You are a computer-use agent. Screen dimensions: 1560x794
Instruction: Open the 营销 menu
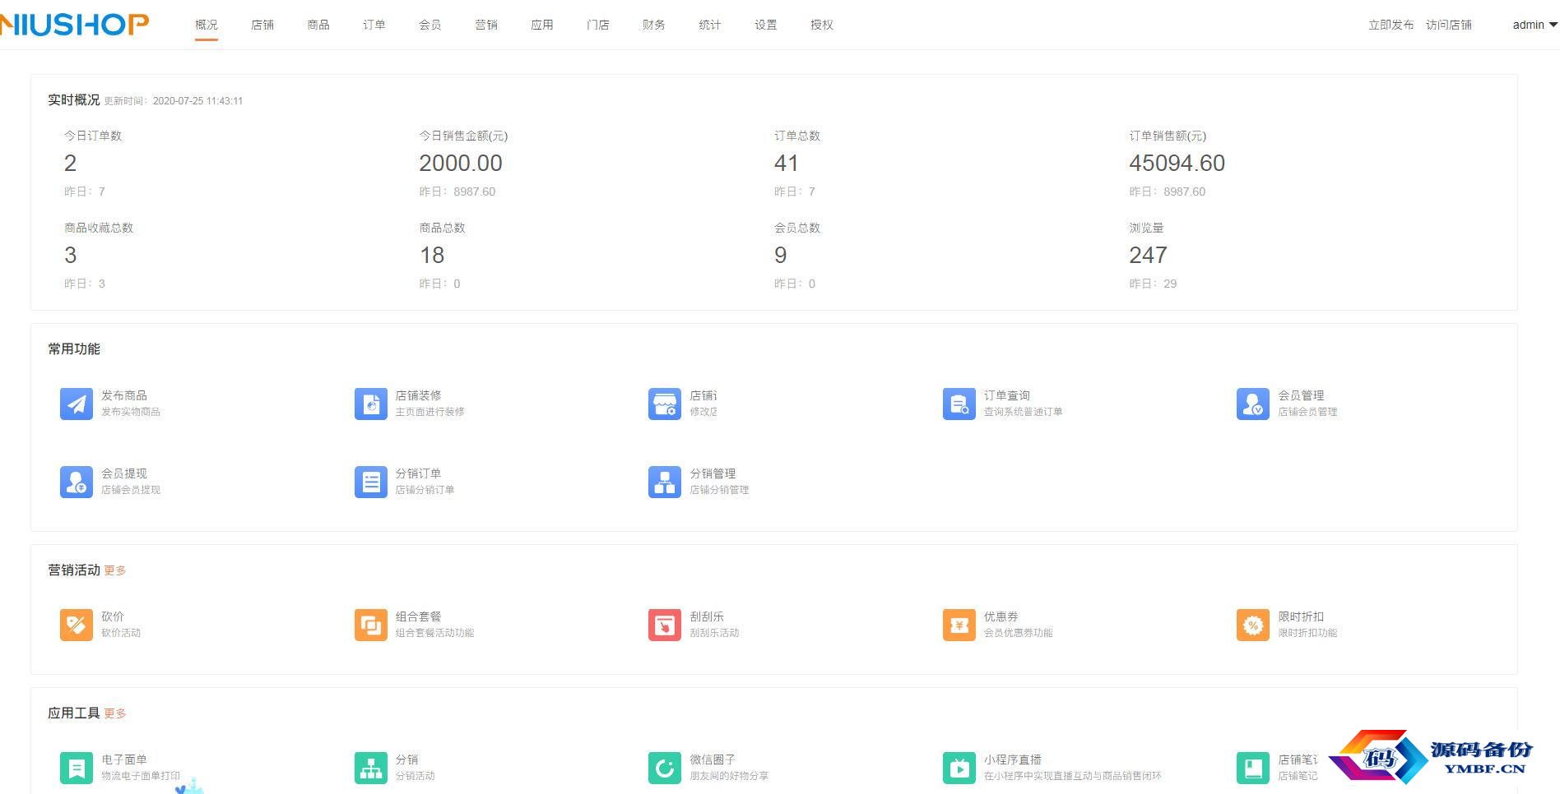486,25
